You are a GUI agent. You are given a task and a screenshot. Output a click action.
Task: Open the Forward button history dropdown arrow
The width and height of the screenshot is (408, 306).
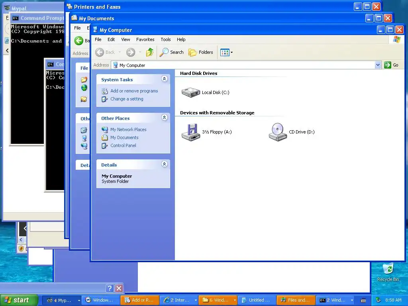140,52
